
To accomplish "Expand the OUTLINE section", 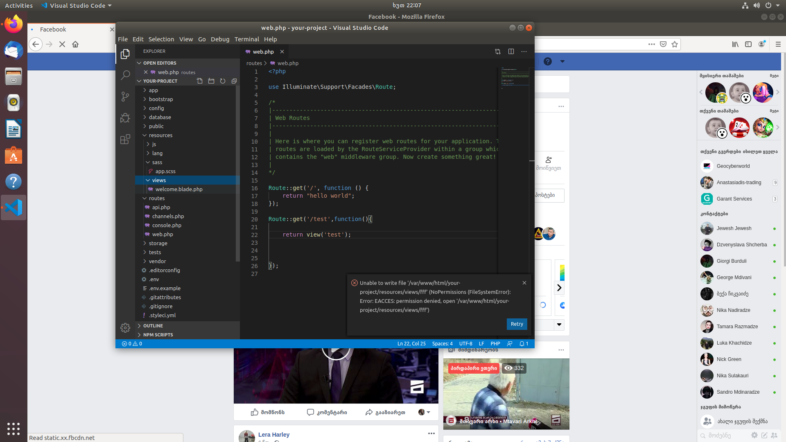I will [x=153, y=326].
